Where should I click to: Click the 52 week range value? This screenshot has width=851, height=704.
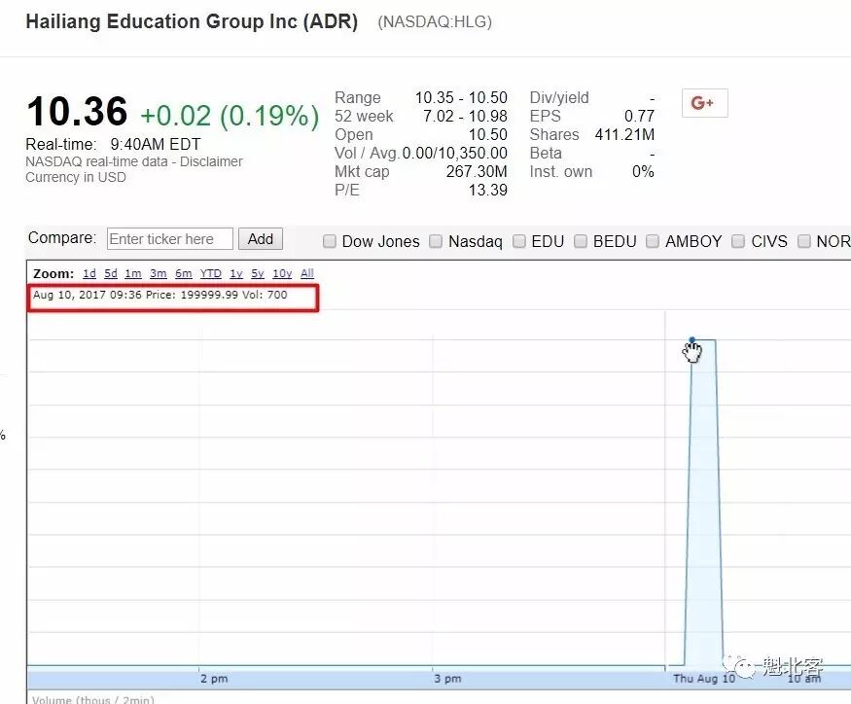pyautogui.click(x=465, y=116)
